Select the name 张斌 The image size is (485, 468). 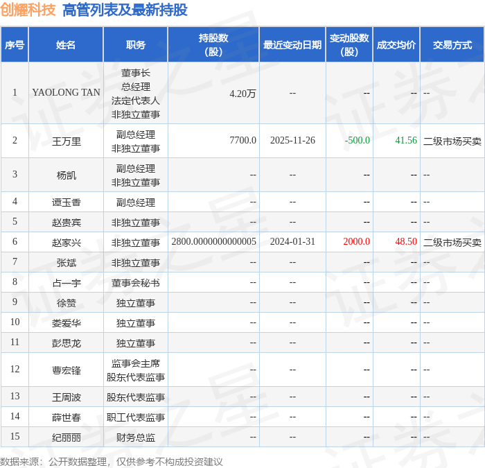tap(67, 263)
